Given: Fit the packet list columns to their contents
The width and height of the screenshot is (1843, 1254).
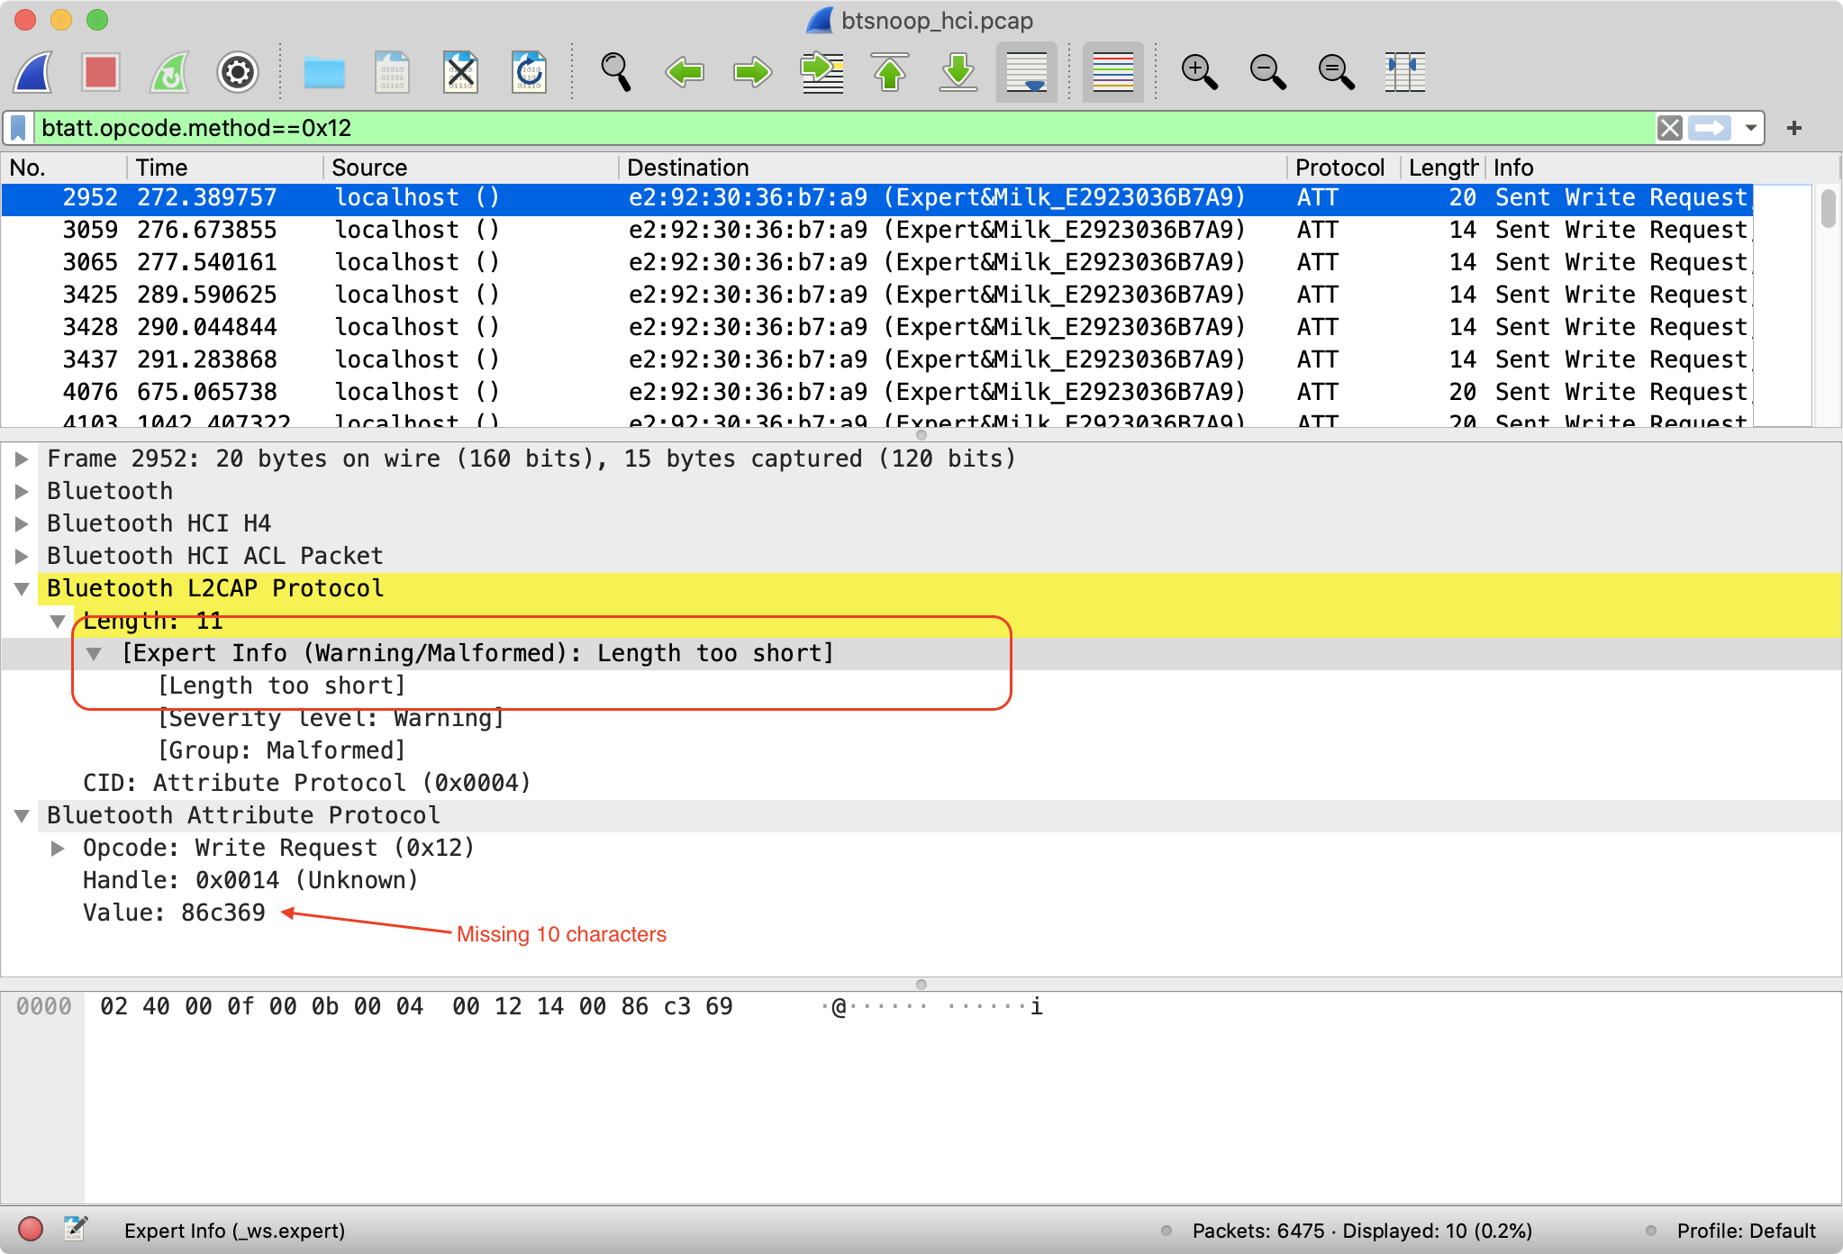Looking at the screenshot, I should pyautogui.click(x=1405, y=72).
